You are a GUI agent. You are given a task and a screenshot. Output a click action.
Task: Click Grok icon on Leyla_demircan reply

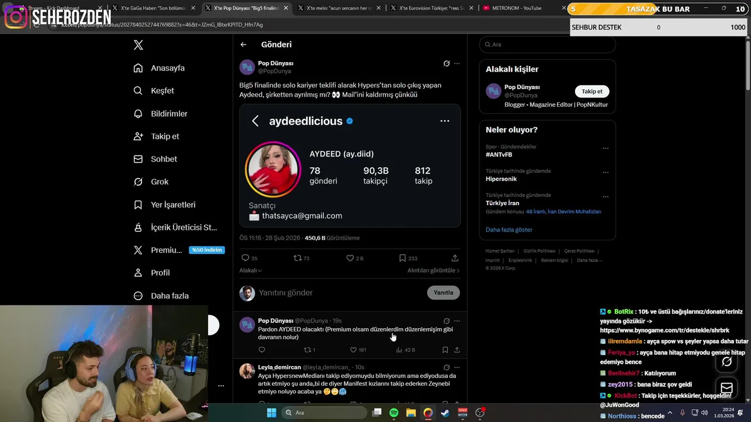(x=446, y=367)
